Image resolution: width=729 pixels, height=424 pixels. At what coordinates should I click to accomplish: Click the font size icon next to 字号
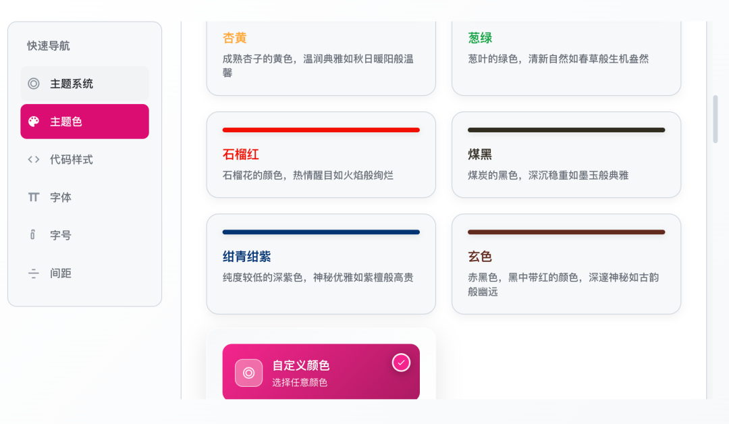tap(33, 235)
